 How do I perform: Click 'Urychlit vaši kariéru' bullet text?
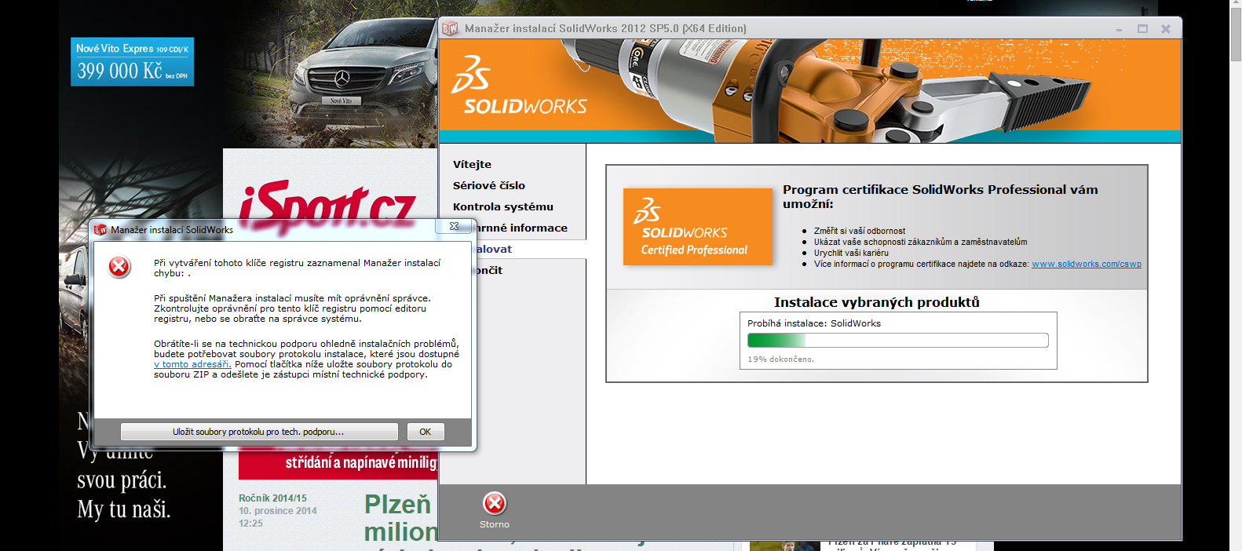[851, 253]
